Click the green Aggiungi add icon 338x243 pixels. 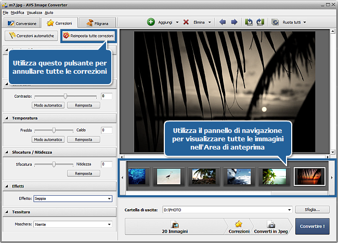[x=151, y=22]
